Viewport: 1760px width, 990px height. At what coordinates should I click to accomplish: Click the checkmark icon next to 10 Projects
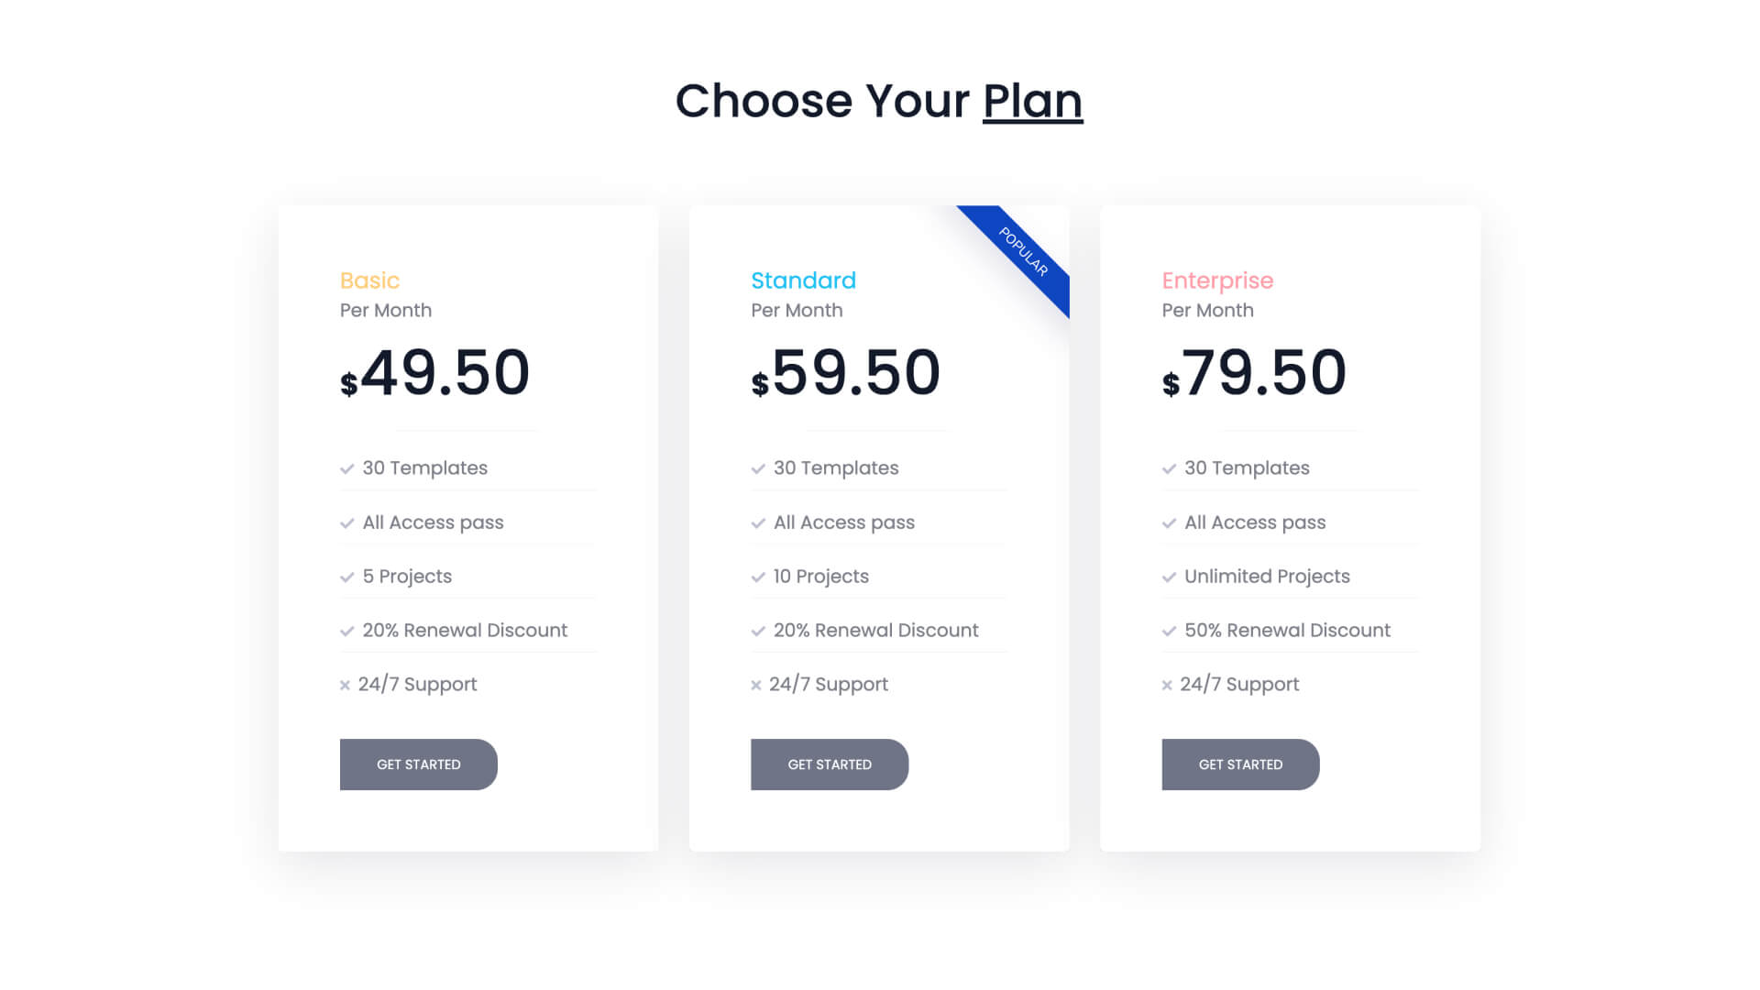click(x=758, y=577)
